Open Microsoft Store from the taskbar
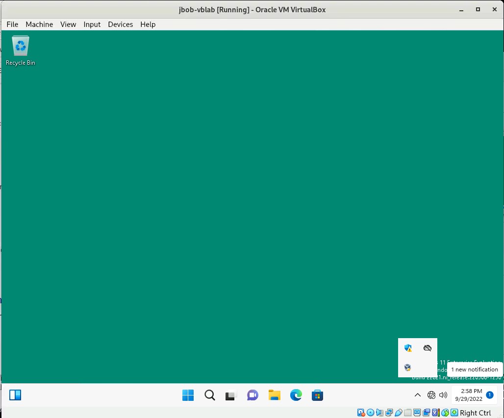This screenshot has height=418, width=504. point(317,395)
